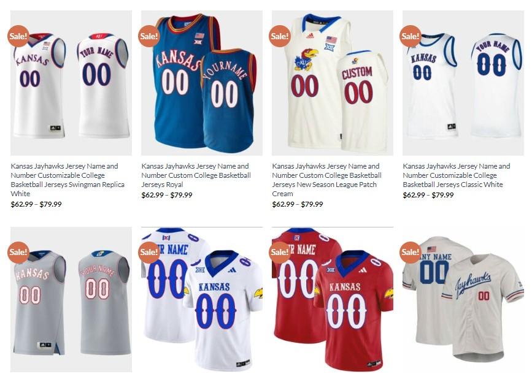View the red Kansas football jersey product
The height and width of the screenshot is (374, 532).
[x=333, y=300]
